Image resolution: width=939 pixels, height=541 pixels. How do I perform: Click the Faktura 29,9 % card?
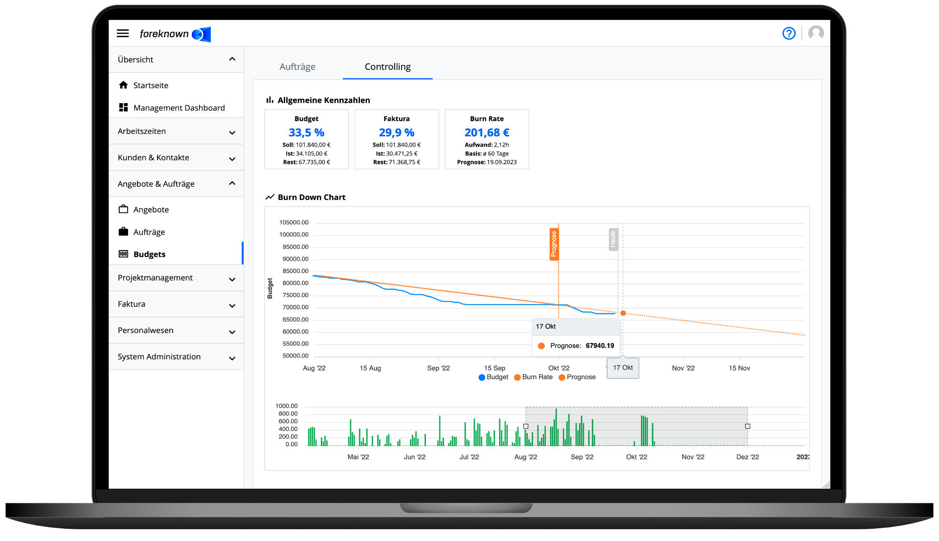click(x=397, y=139)
